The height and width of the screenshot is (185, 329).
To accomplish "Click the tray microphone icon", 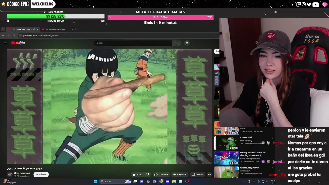I will coord(259,181).
